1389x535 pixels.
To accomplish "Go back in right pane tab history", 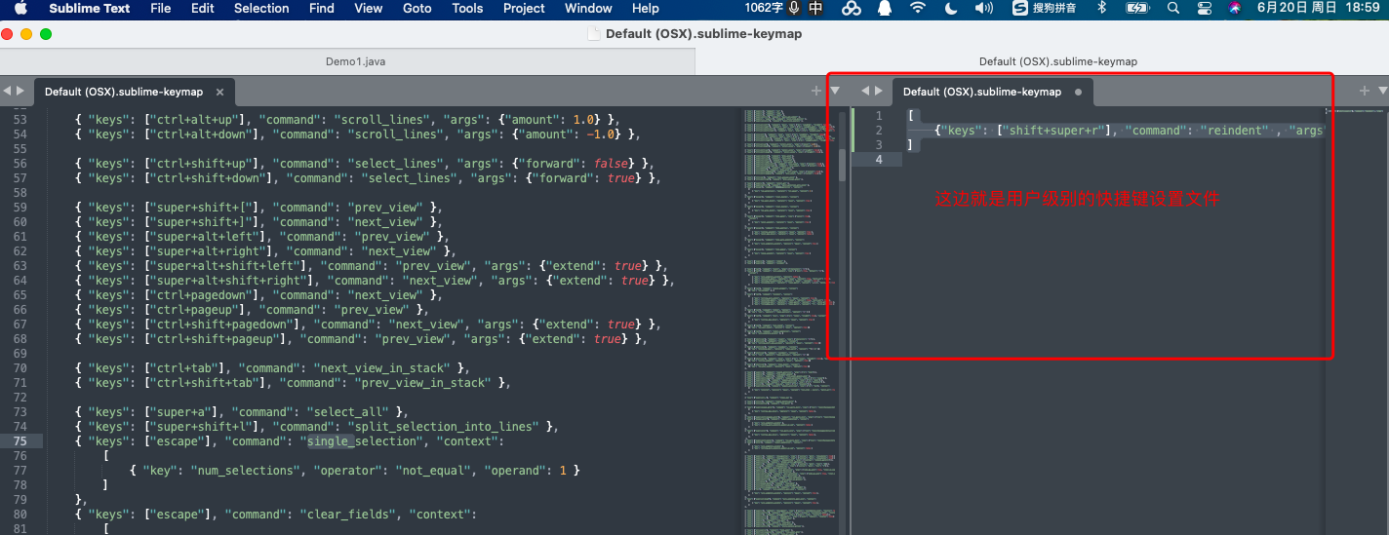I will [x=865, y=92].
